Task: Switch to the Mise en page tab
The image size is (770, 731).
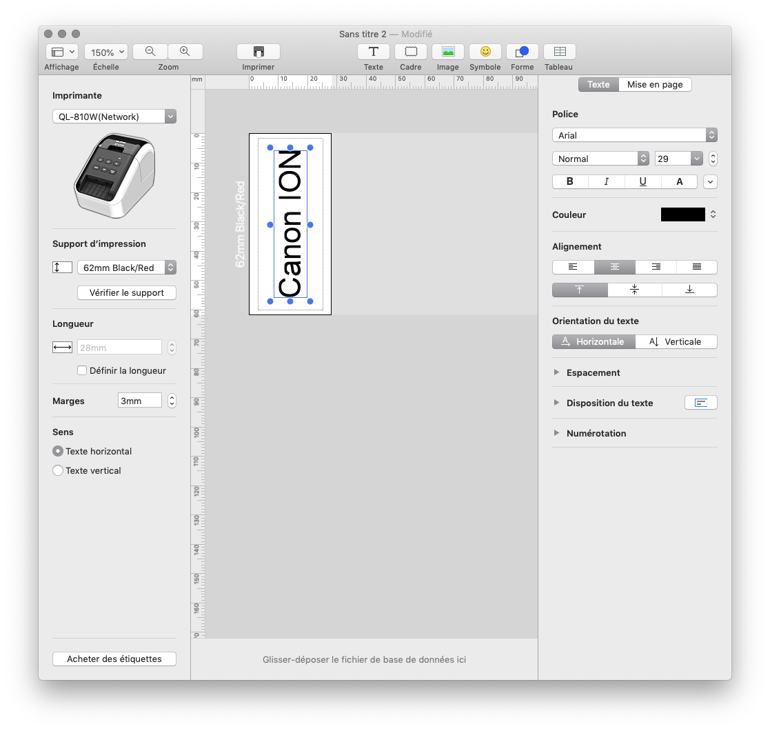Action: (655, 85)
